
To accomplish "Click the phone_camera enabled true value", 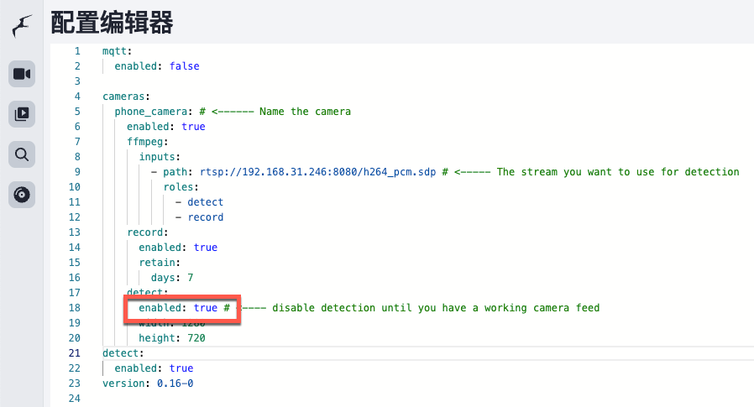I will click(192, 127).
